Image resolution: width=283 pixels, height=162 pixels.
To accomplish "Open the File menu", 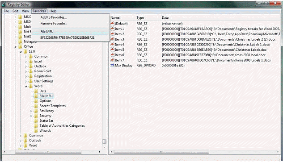I will (6, 11).
